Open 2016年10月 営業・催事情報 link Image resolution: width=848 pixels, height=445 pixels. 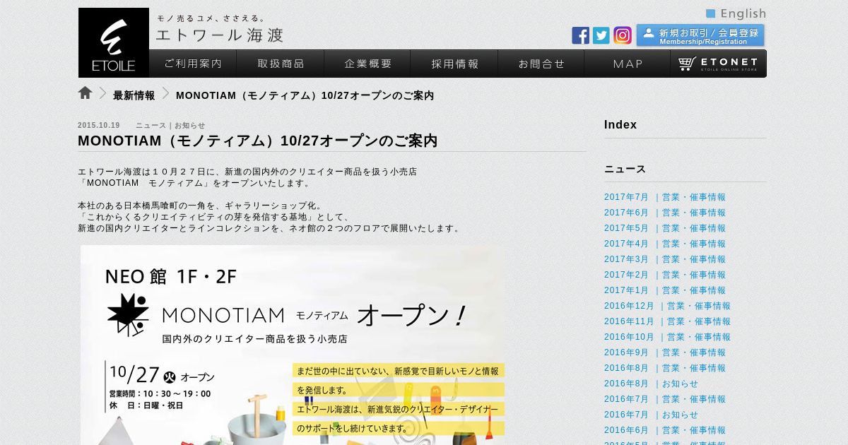(668, 337)
